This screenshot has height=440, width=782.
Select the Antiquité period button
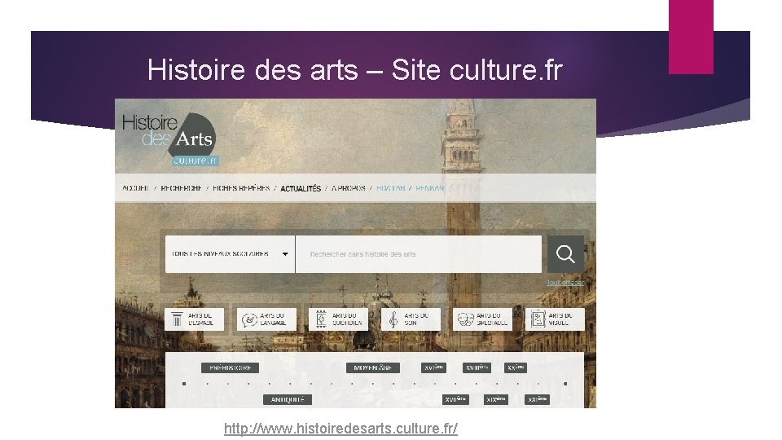click(x=288, y=399)
